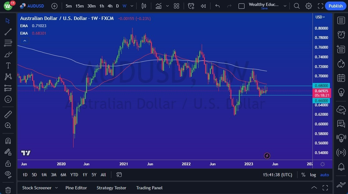
Task: Activate the measure ruler tool
Action: (x=8, y=114)
